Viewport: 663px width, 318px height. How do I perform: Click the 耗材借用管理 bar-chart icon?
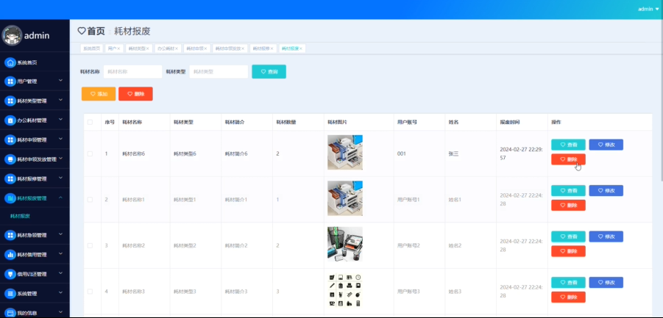(x=10, y=254)
